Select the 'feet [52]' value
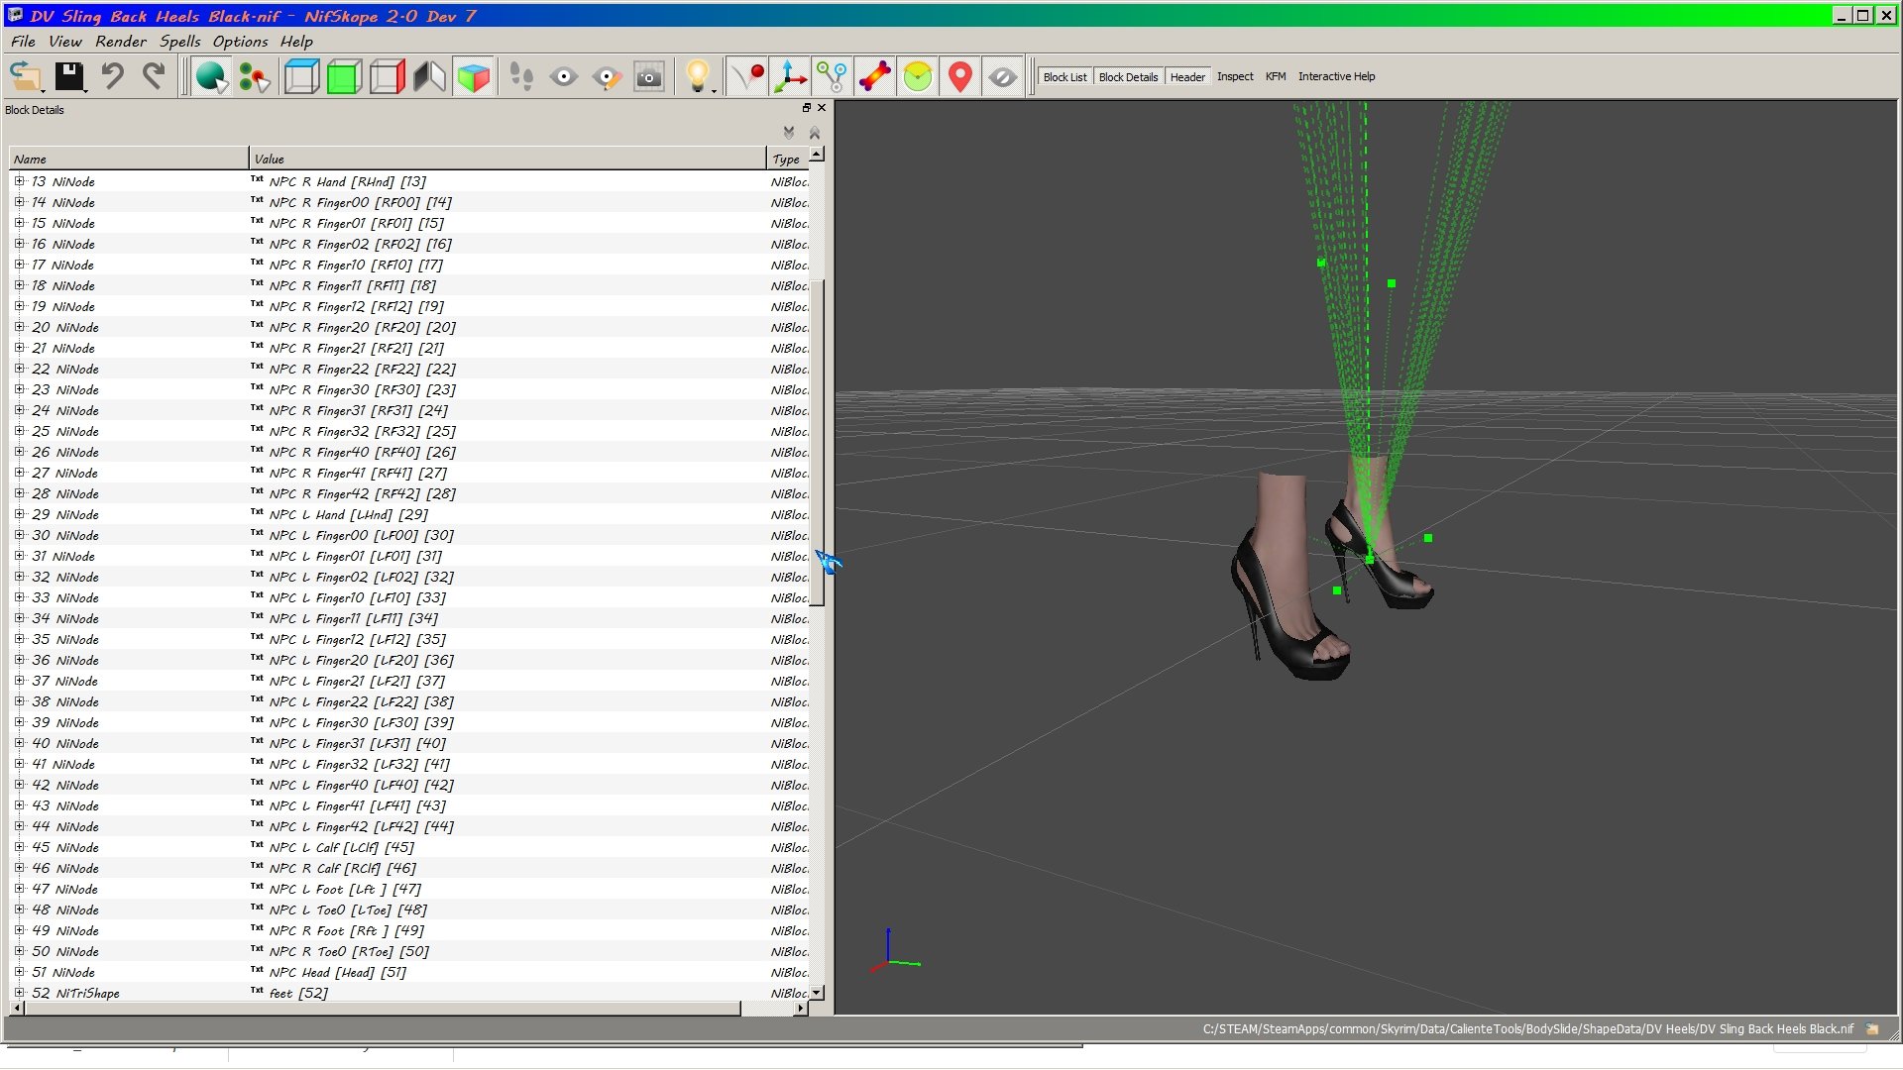Viewport: 1903px width, 1070px height. [x=298, y=993]
